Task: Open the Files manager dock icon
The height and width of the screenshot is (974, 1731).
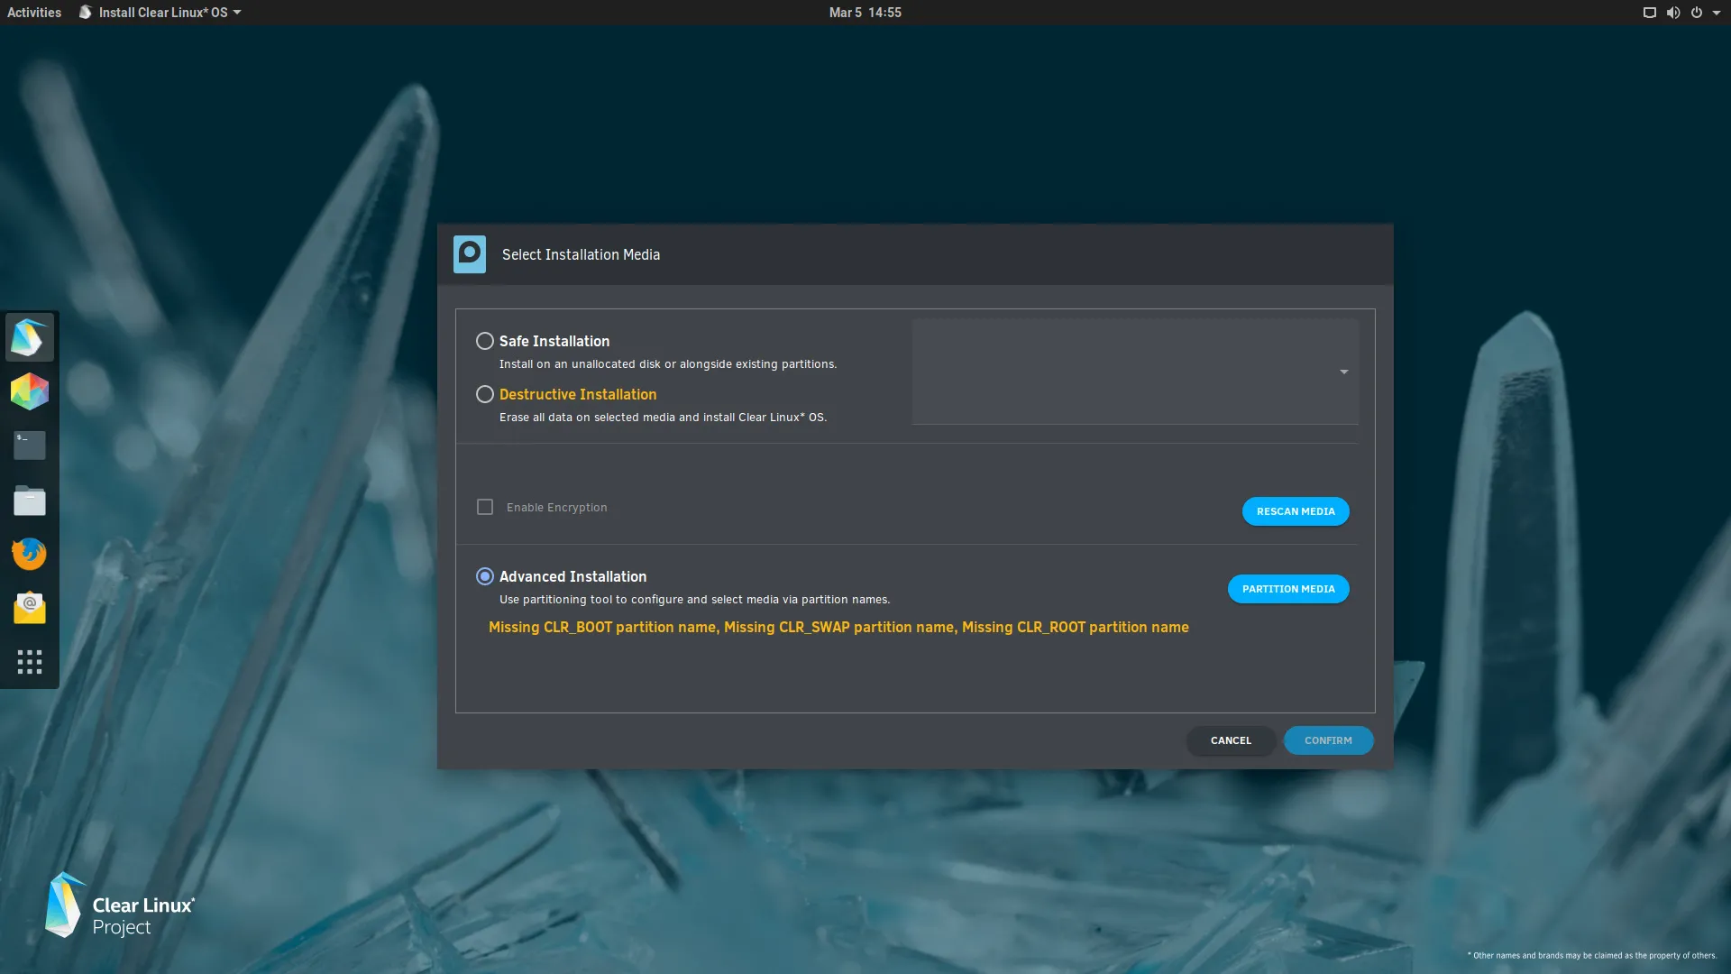Action: pos(30,500)
